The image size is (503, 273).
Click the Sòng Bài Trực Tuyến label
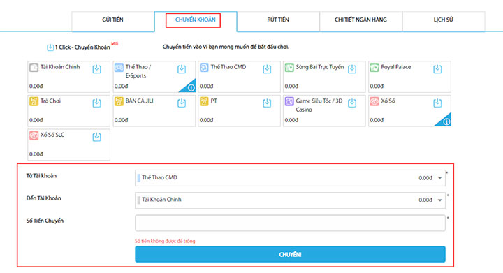[x=320, y=67]
